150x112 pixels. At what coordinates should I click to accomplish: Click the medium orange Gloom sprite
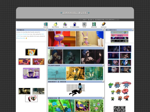(x=118, y=92)
